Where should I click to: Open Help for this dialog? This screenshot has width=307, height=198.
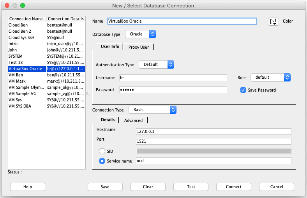tap(28, 187)
